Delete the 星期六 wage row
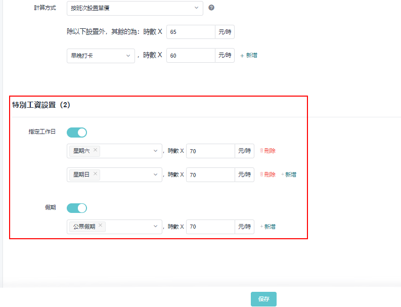This screenshot has width=401, height=307. [x=268, y=151]
